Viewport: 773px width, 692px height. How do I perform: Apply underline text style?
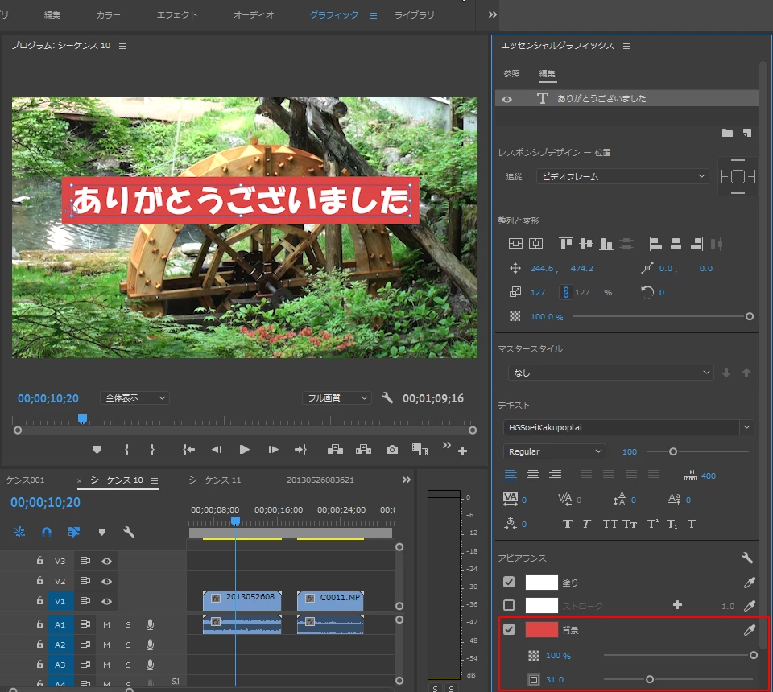(x=692, y=524)
